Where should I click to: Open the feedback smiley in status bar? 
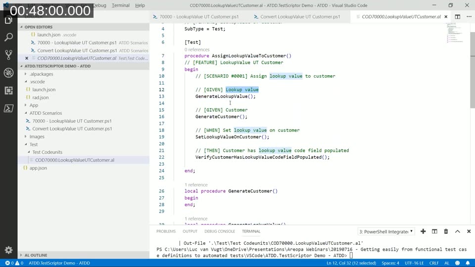(x=457, y=263)
